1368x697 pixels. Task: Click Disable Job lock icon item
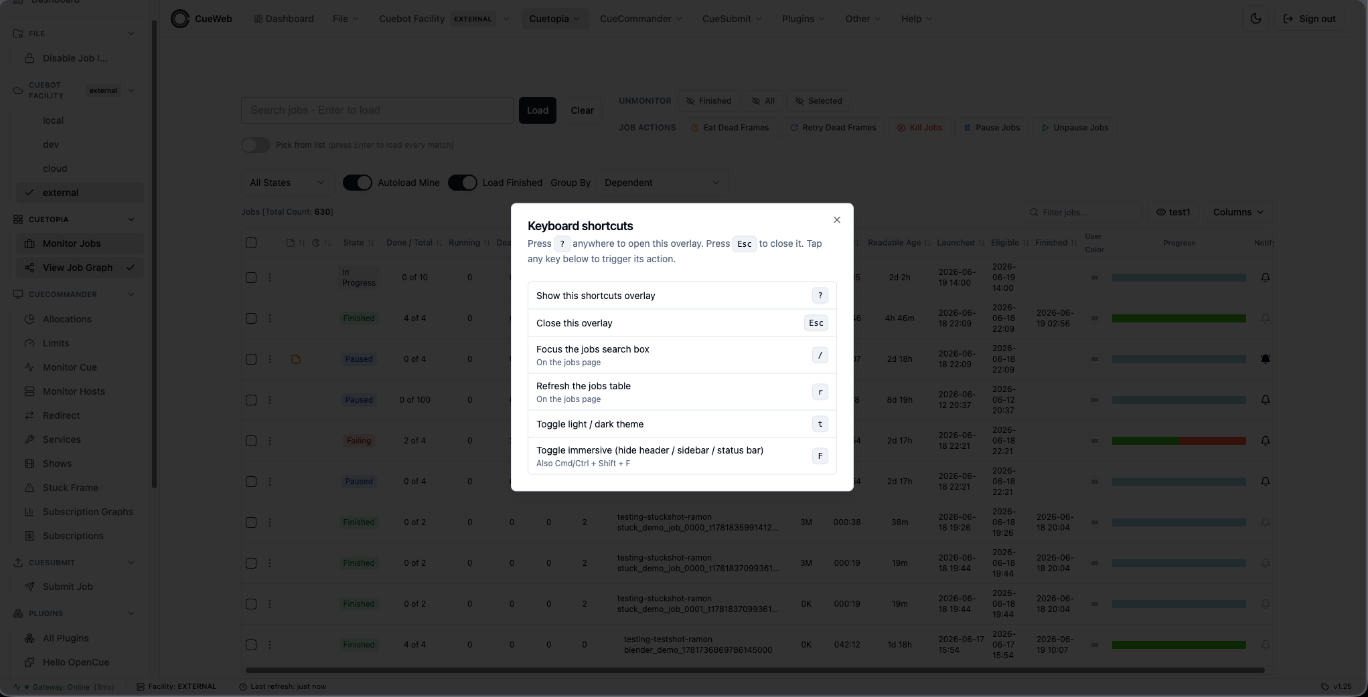click(80, 58)
